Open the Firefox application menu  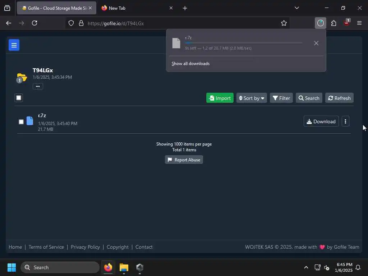pos(359,23)
